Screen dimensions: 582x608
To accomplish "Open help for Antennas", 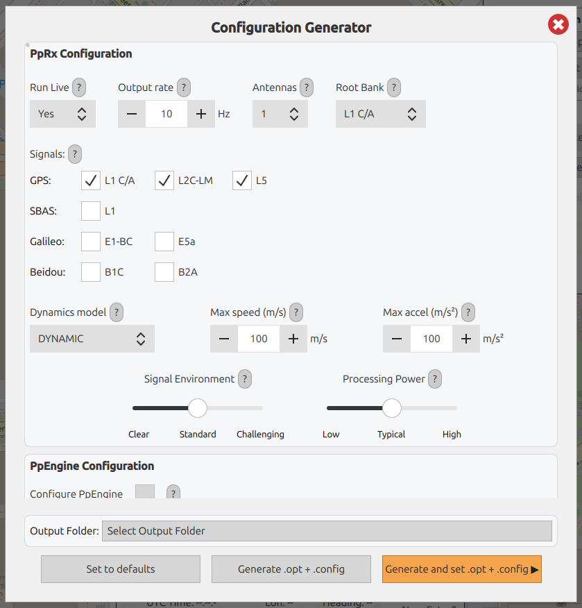I will click(307, 87).
